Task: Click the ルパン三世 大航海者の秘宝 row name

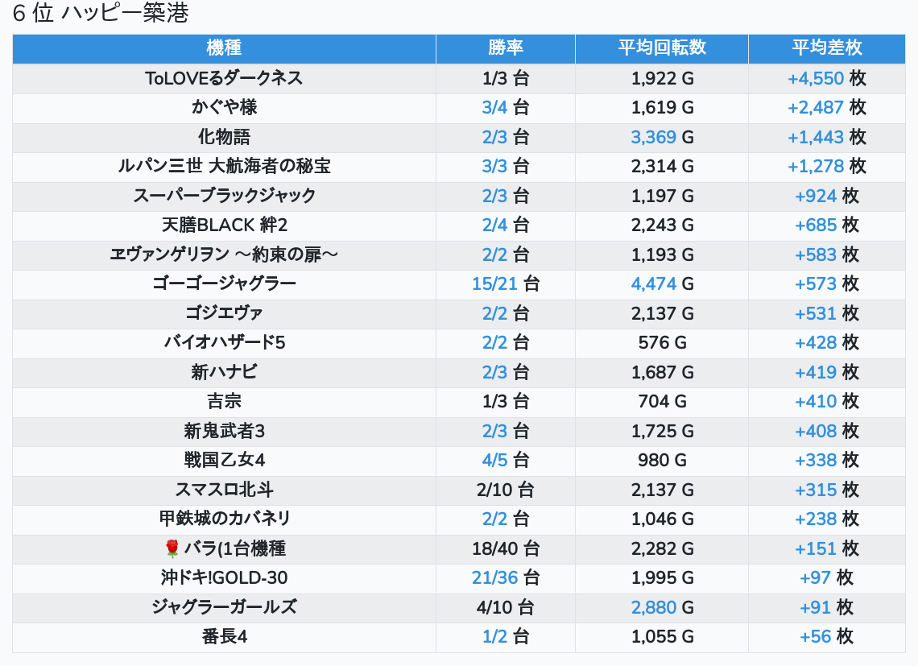Action: pyautogui.click(x=224, y=166)
